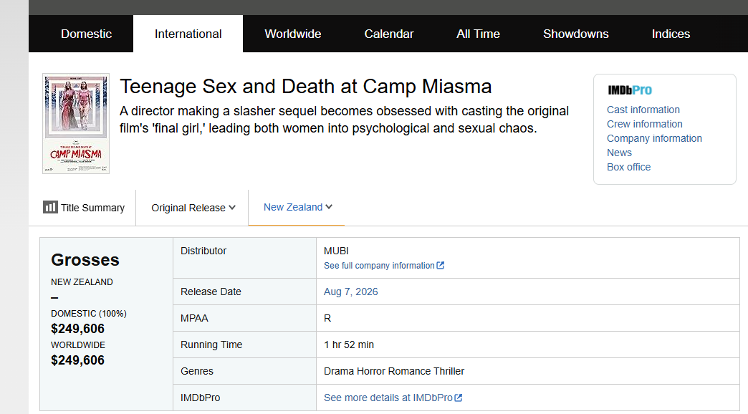Open Cast information link
Viewport: 748px width, 414px height.
click(x=643, y=110)
